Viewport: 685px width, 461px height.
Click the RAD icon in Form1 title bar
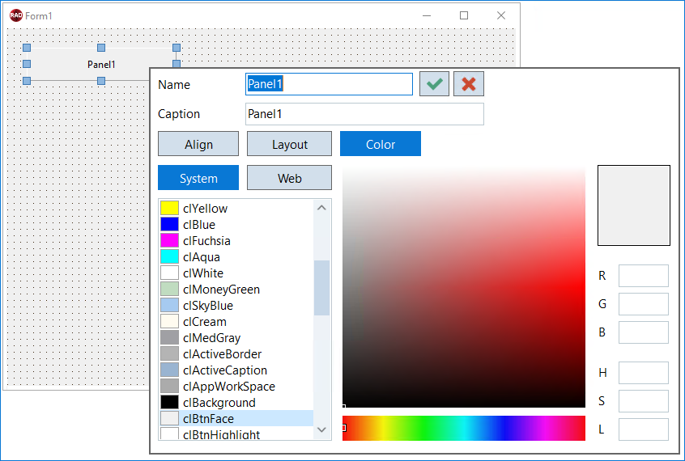(15, 15)
